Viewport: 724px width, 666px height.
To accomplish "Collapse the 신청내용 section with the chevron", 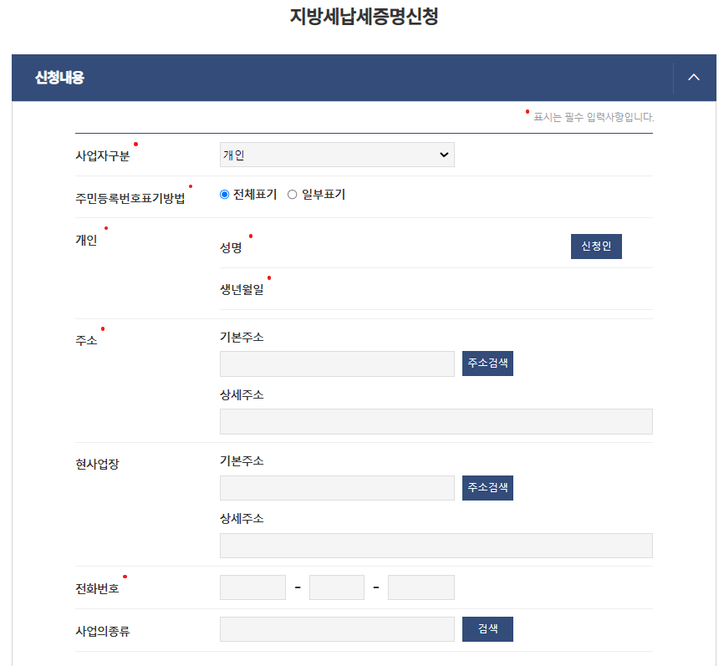I will click(694, 78).
